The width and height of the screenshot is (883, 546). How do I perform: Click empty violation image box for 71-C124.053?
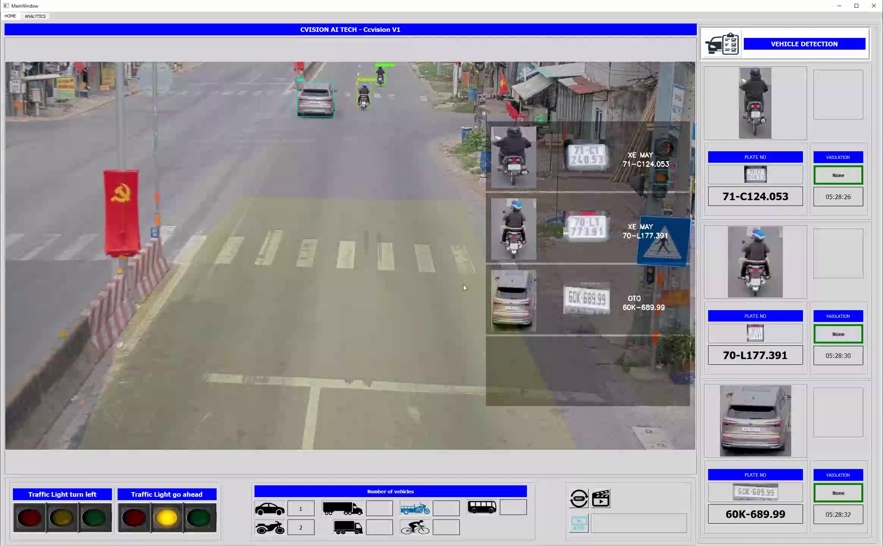838,94
